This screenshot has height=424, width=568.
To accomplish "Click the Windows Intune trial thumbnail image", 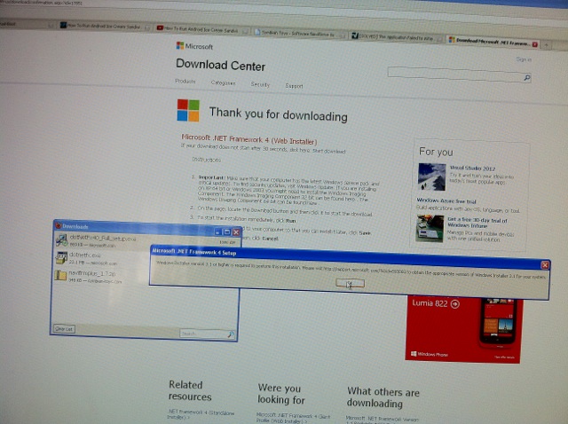I will [430, 228].
